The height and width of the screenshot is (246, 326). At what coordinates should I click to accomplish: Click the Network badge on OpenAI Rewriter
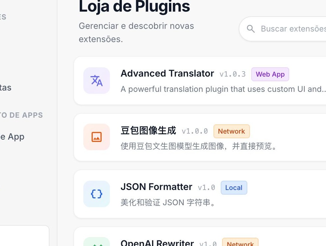240,242
